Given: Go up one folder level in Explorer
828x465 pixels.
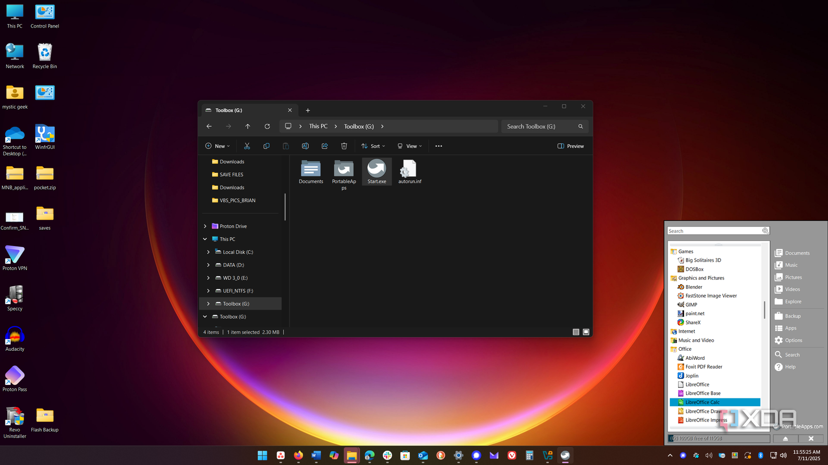Looking at the screenshot, I should click(x=248, y=126).
